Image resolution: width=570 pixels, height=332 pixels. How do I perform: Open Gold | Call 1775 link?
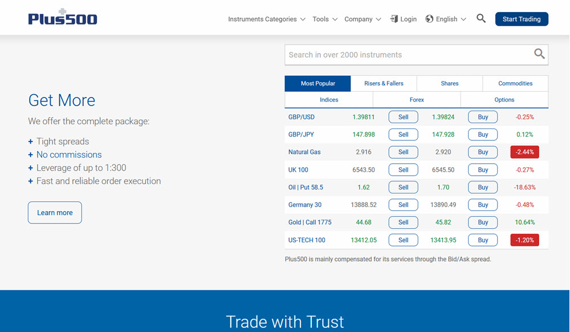[x=310, y=222]
